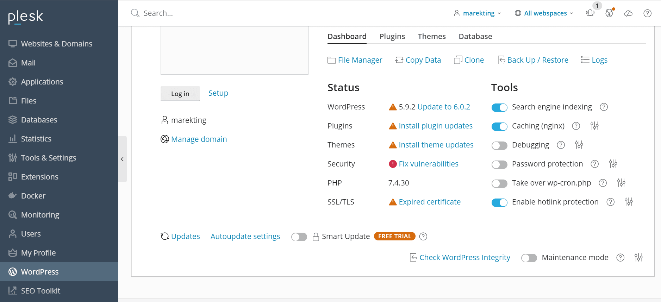Viewport: 661px width, 302px height.
Task: Open notifications bell icon in header
Action: click(590, 13)
